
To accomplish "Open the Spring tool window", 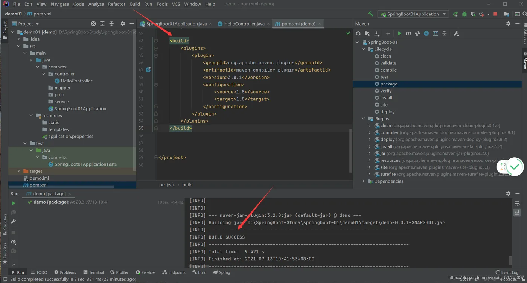I will tap(221, 272).
